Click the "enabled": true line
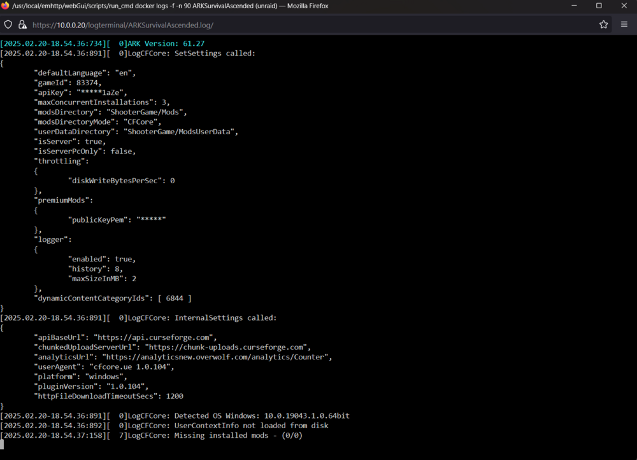 [x=102, y=259]
